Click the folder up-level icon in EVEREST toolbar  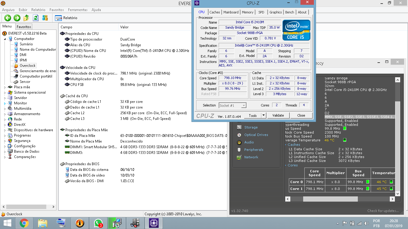click(x=26, y=18)
